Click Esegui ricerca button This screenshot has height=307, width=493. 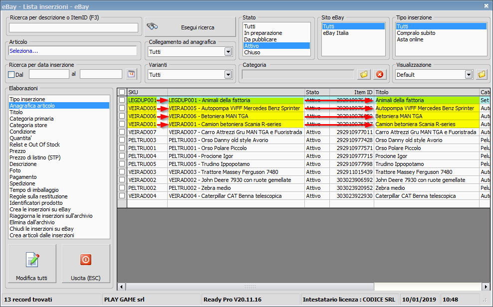[190, 27]
